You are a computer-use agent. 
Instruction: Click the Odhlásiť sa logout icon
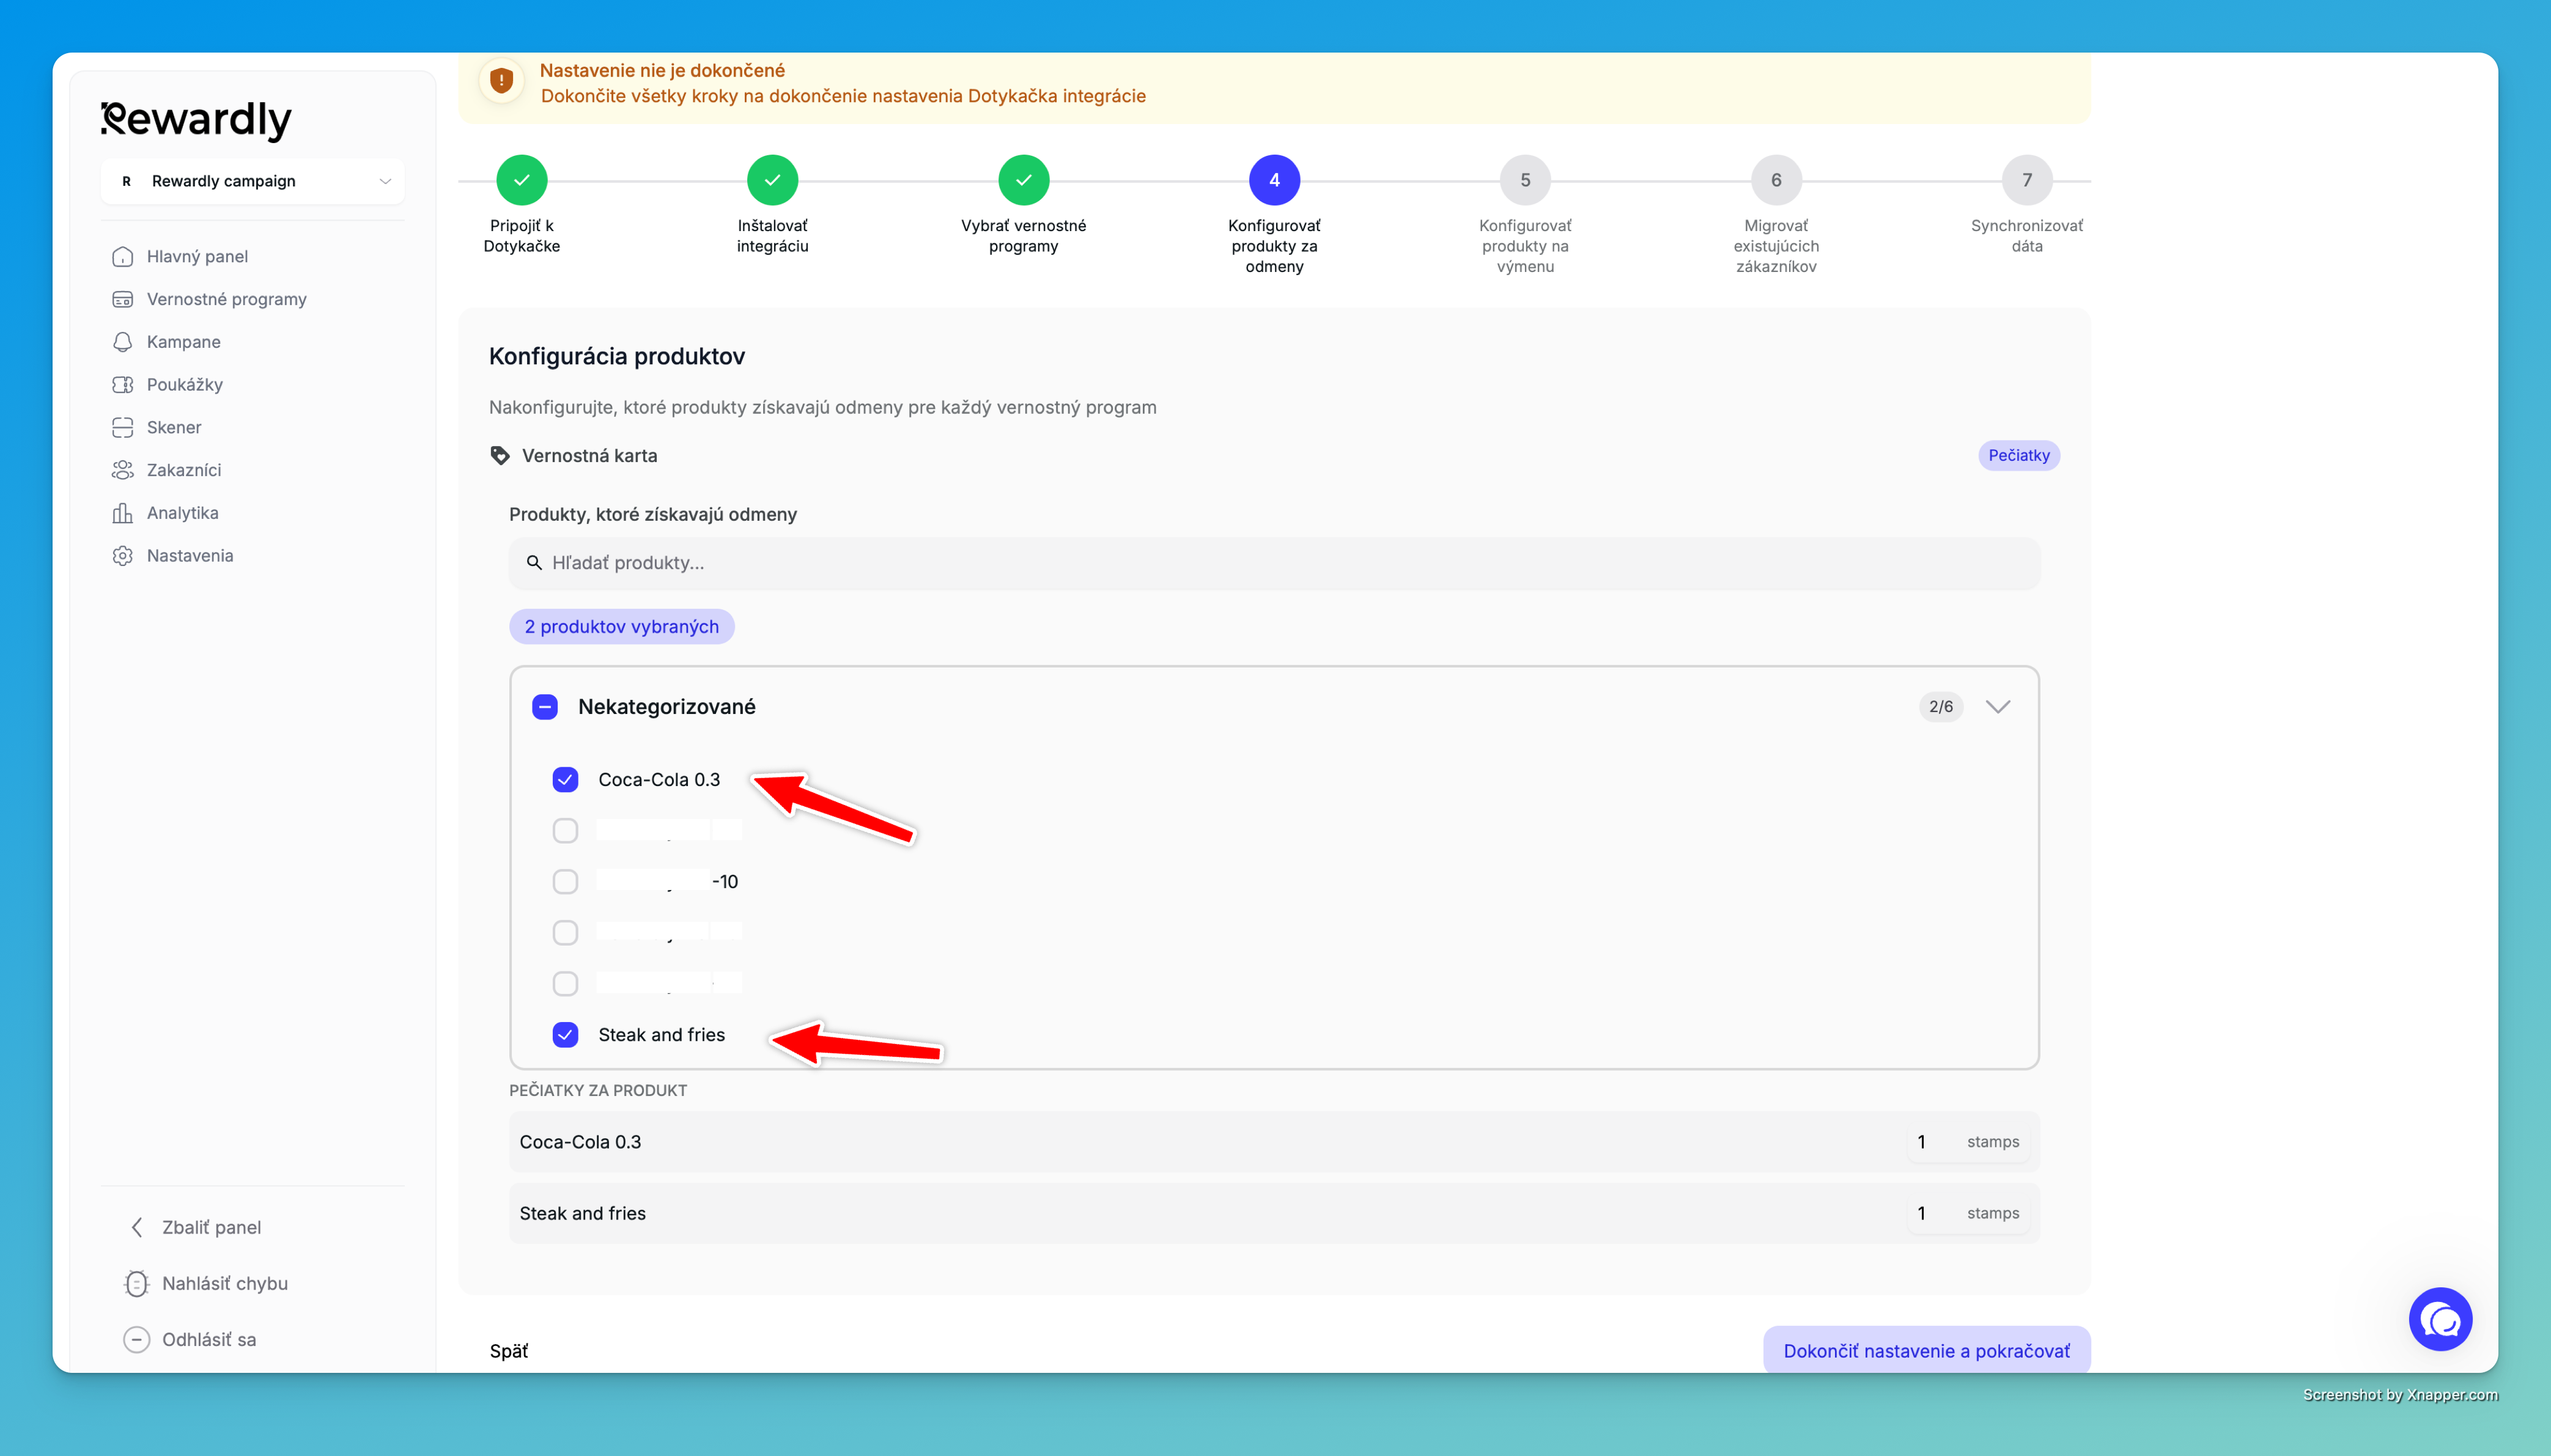137,1340
